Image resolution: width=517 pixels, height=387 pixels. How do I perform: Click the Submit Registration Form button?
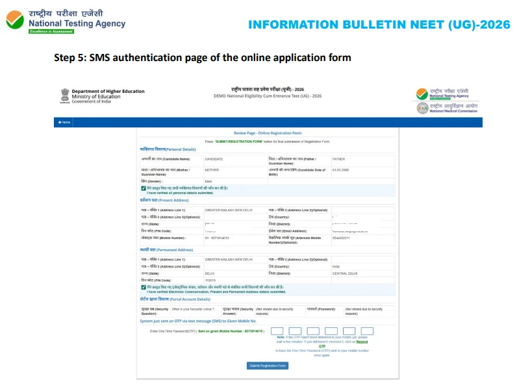point(268,366)
